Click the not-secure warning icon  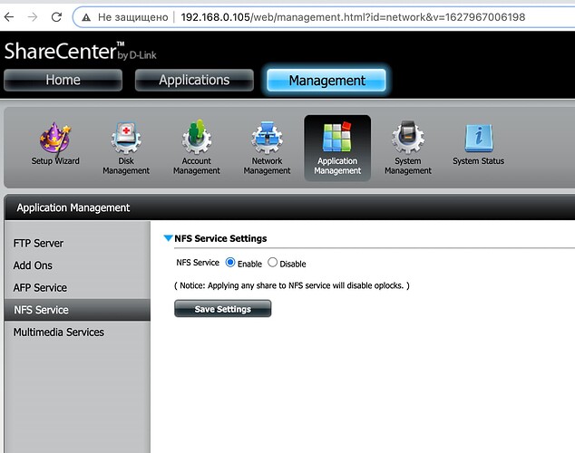click(x=86, y=17)
